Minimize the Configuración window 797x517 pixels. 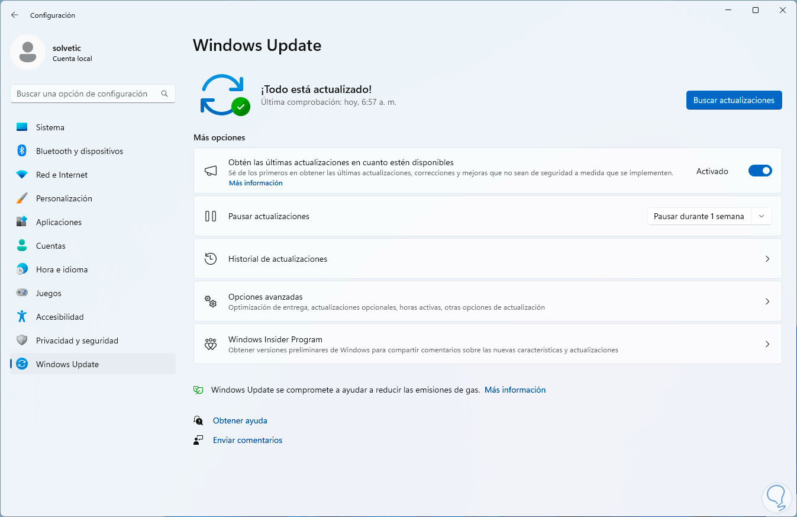coord(728,10)
